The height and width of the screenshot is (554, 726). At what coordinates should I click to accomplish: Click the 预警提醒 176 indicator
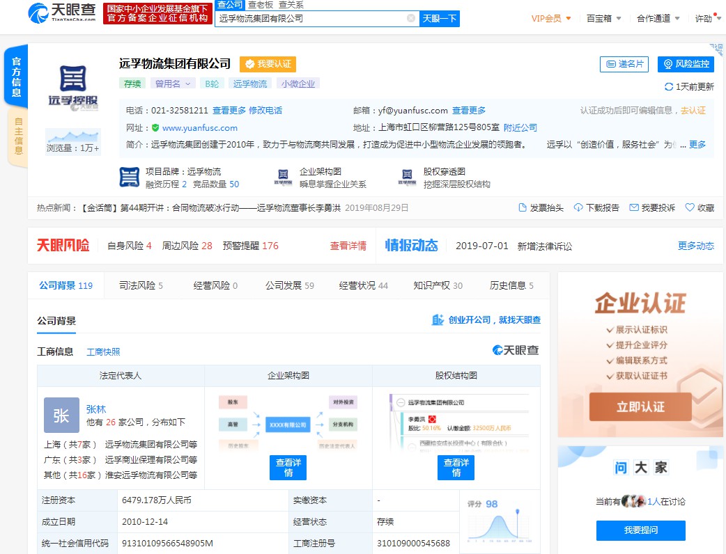click(x=251, y=246)
